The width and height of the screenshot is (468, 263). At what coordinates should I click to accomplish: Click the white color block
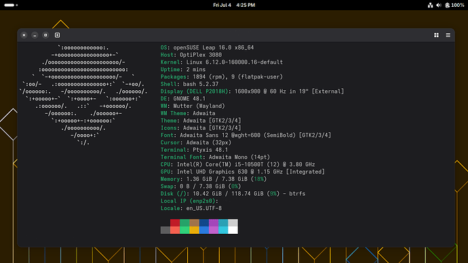pos(233,230)
